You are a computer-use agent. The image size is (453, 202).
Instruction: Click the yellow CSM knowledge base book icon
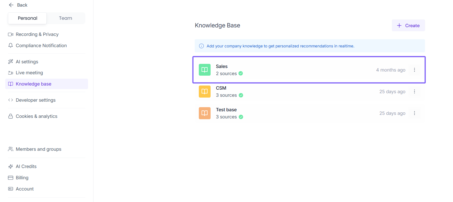click(x=205, y=92)
